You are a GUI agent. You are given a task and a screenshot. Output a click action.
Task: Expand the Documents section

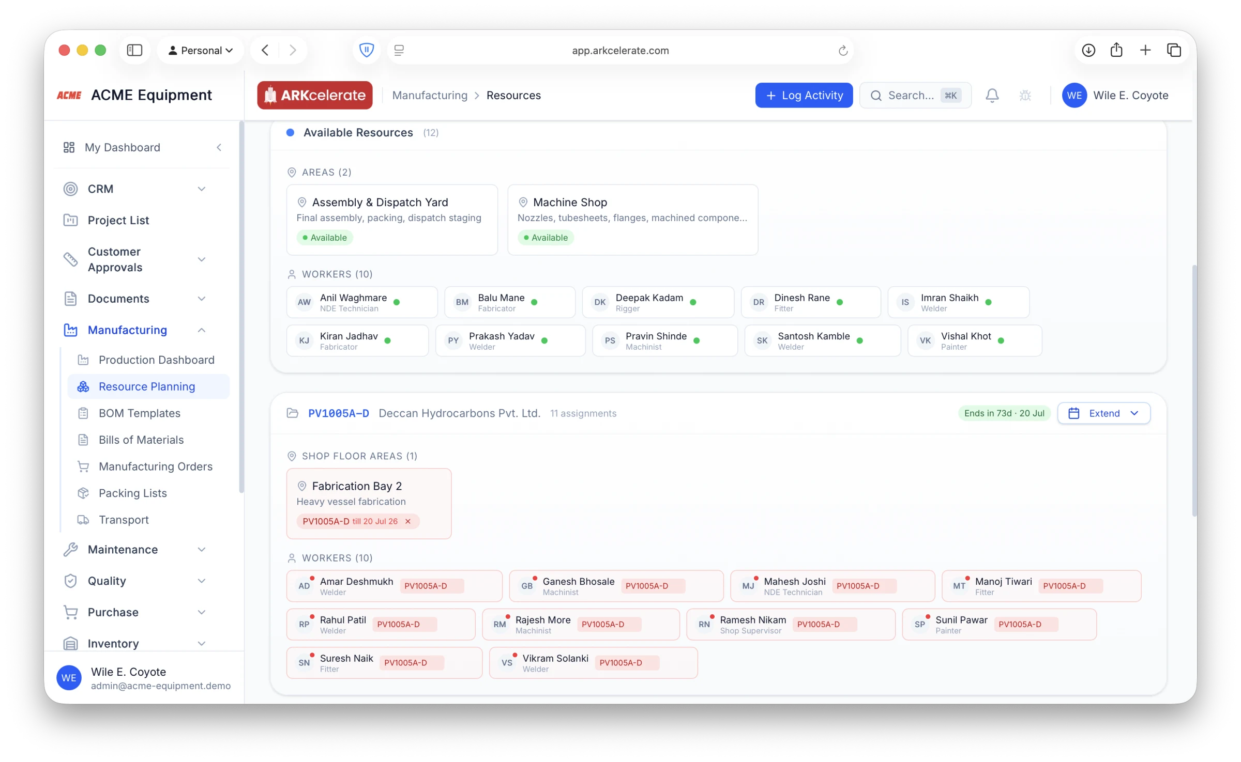(x=202, y=299)
